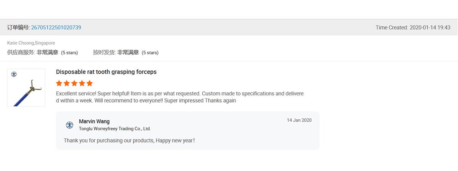Click Marvin Wang's round avatar icon
Image resolution: width=458 pixels, height=171 pixels.
(x=69, y=125)
